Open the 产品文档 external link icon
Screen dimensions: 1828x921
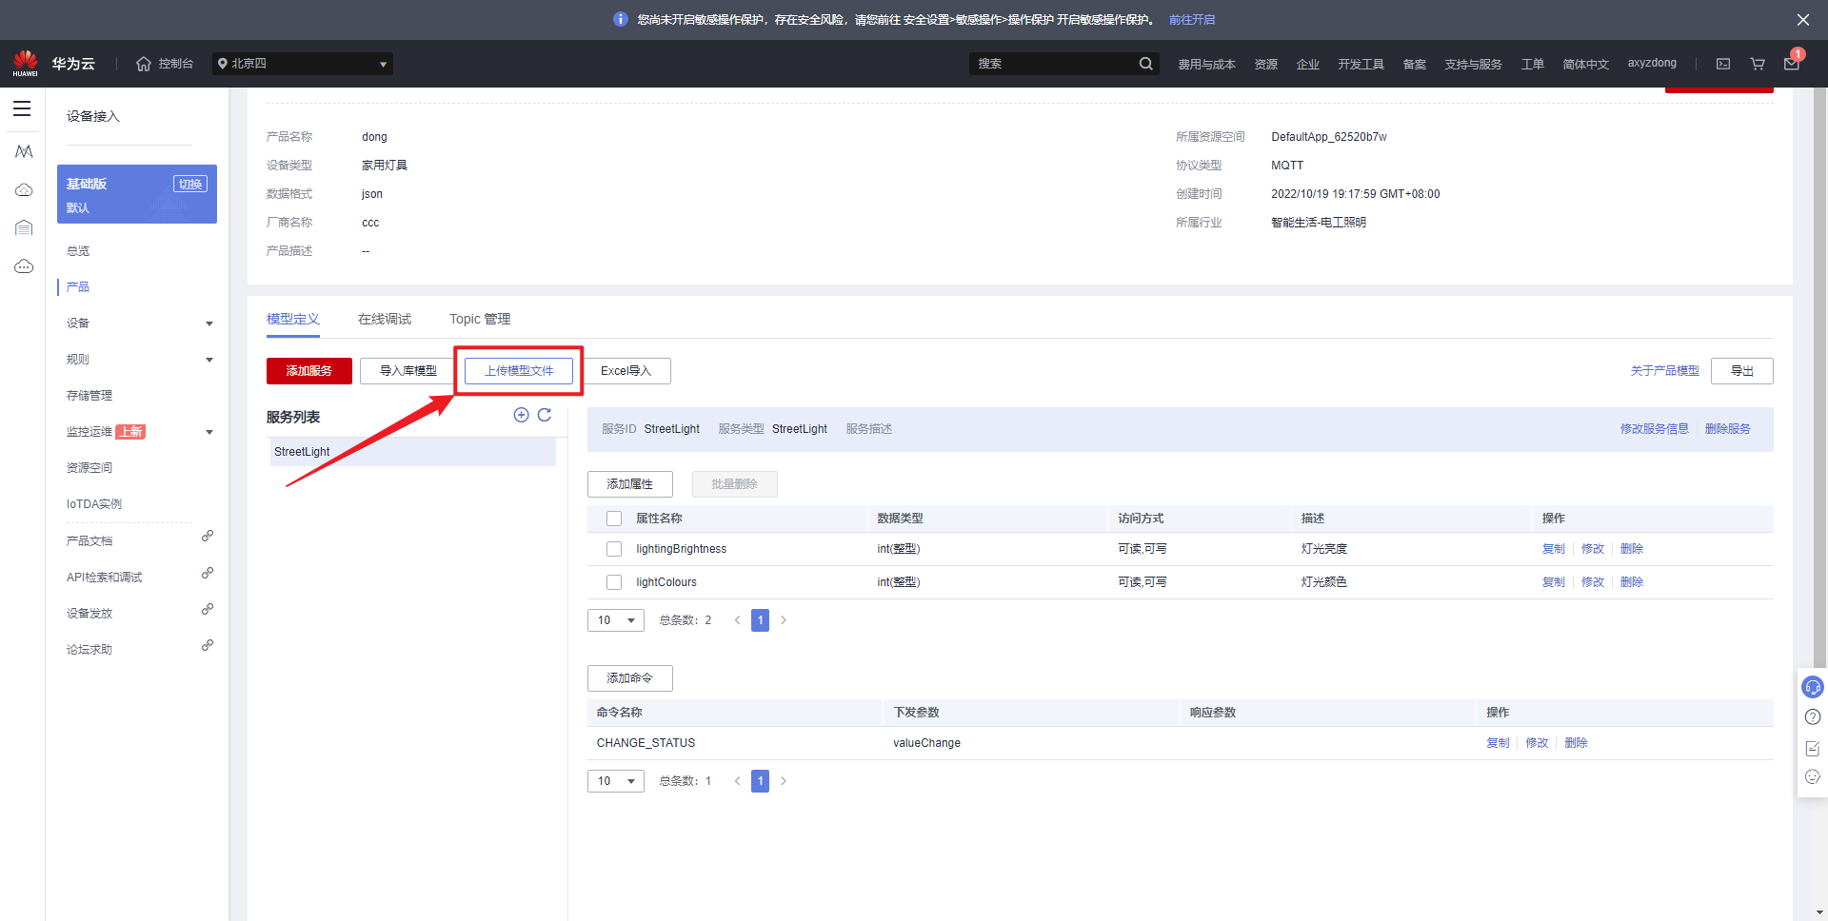[x=208, y=537]
